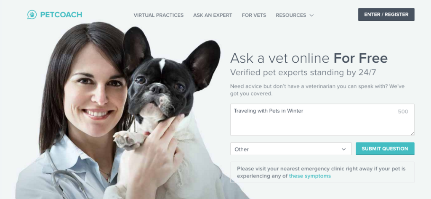431x199 pixels.
Task: Expand the Resources chevron arrow
Action: point(311,16)
